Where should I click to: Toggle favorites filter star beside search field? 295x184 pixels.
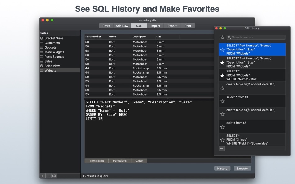tap(222, 37)
